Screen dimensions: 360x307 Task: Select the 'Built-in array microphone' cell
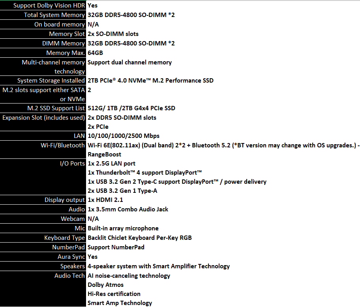(x=123, y=228)
